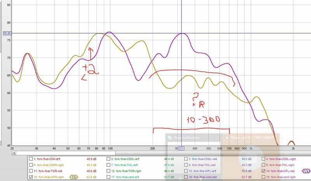Show trace 7 fork-final-TWL-left
This screenshot has width=311, height=181.
pyautogui.click(x=108, y=165)
